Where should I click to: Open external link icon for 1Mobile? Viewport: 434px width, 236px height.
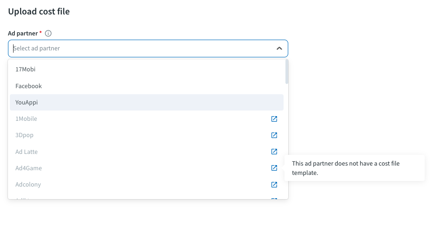(x=274, y=119)
